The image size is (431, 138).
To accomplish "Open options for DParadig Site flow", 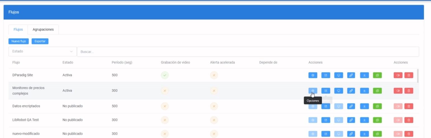I will pyautogui.click(x=313, y=75).
